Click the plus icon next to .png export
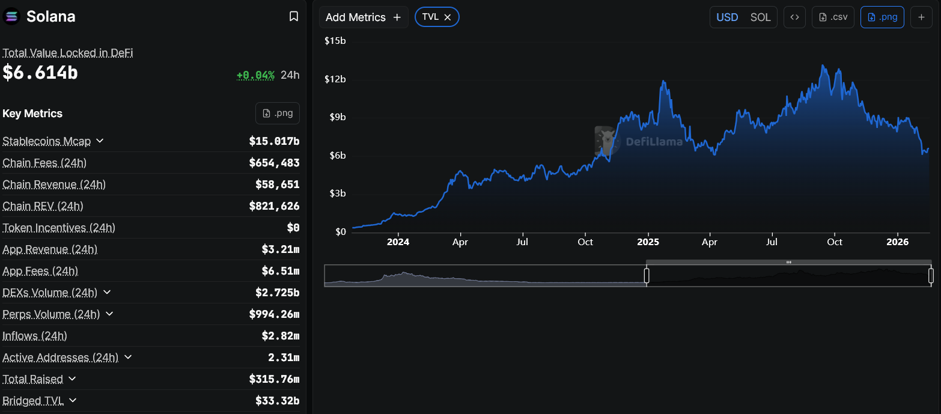The image size is (941, 414). [921, 17]
